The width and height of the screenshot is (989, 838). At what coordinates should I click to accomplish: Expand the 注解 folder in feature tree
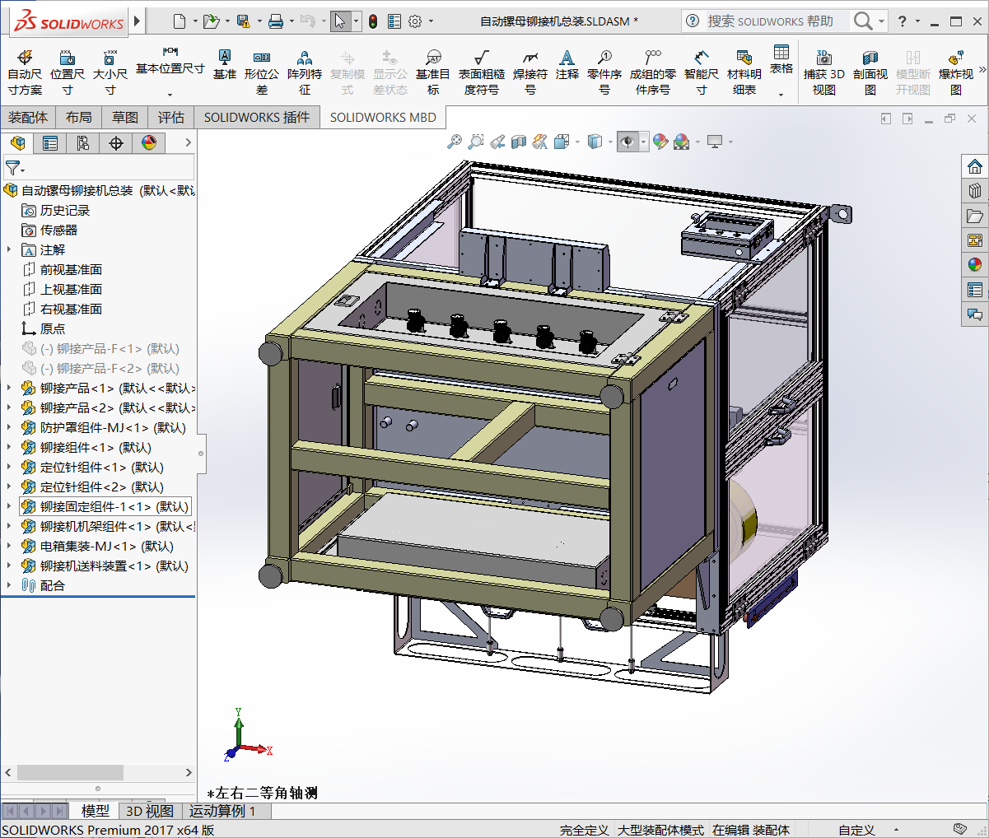click(9, 250)
